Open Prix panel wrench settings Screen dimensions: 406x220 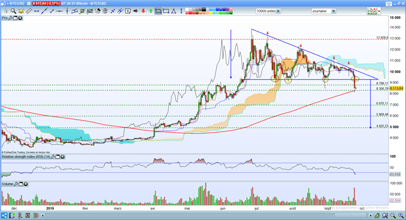click(10, 18)
